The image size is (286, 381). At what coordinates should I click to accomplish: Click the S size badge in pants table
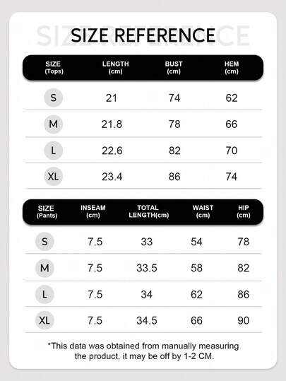(x=44, y=242)
